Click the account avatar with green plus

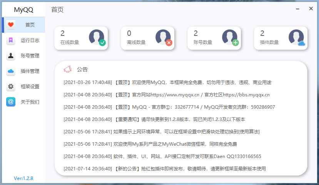pyautogui.click(x=230, y=38)
